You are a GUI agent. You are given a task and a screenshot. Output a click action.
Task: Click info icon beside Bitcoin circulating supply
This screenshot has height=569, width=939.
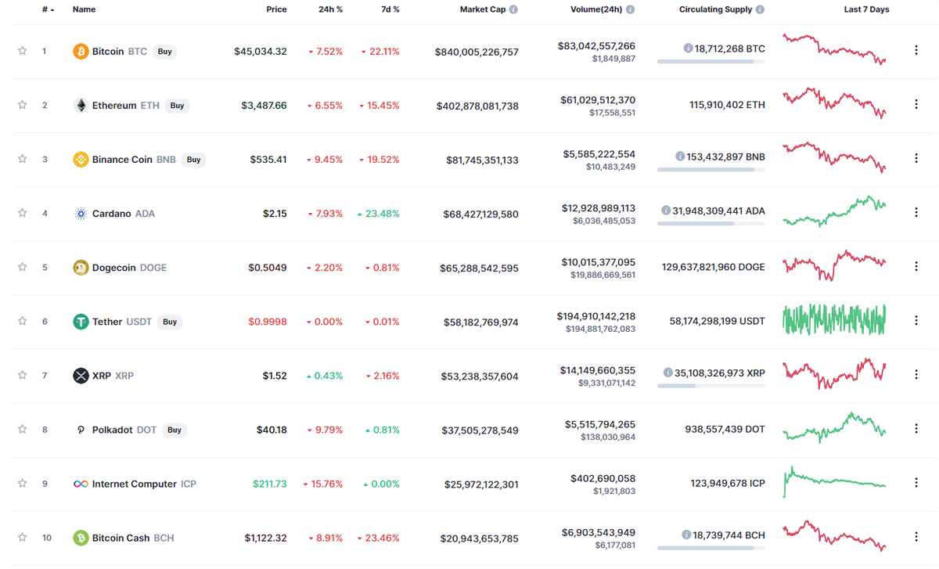pyautogui.click(x=688, y=48)
